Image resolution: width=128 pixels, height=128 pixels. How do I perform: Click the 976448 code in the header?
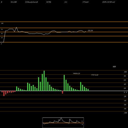click(86, 2)
